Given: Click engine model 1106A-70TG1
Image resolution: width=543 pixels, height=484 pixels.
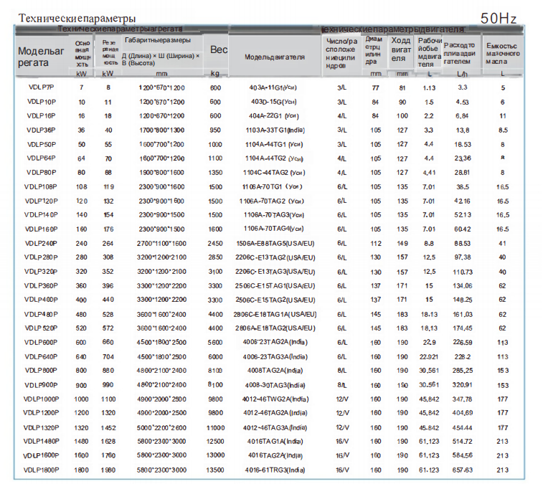Looking at the screenshot, I should click(x=272, y=187).
